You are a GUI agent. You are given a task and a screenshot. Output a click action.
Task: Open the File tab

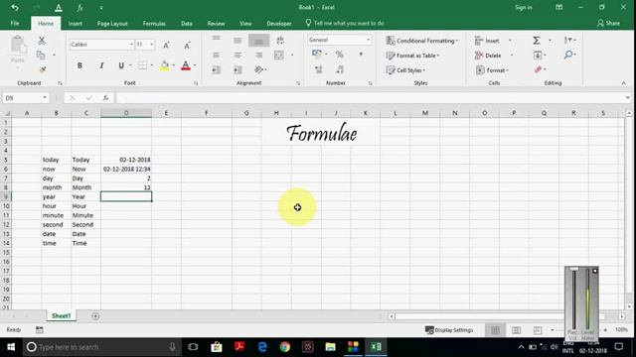click(x=15, y=24)
